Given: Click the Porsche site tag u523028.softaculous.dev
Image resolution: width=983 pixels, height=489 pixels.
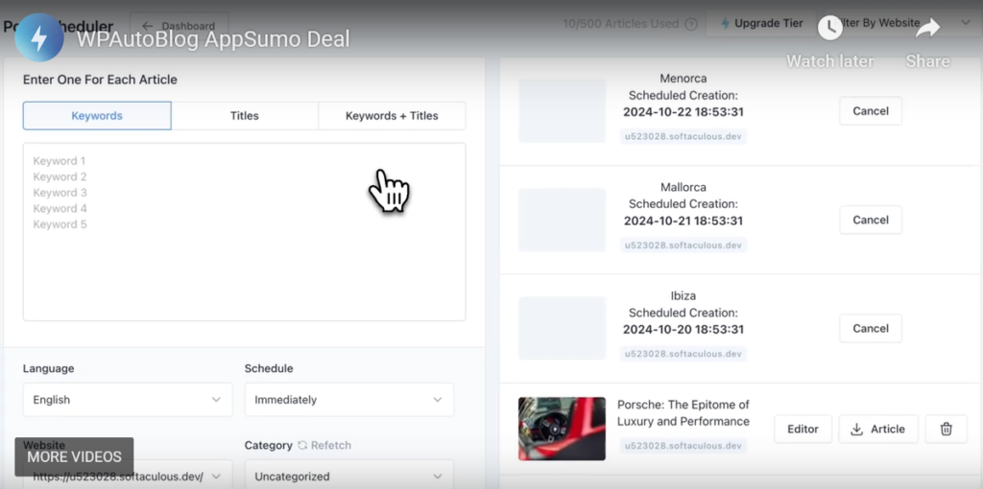Looking at the screenshot, I should 683,446.
